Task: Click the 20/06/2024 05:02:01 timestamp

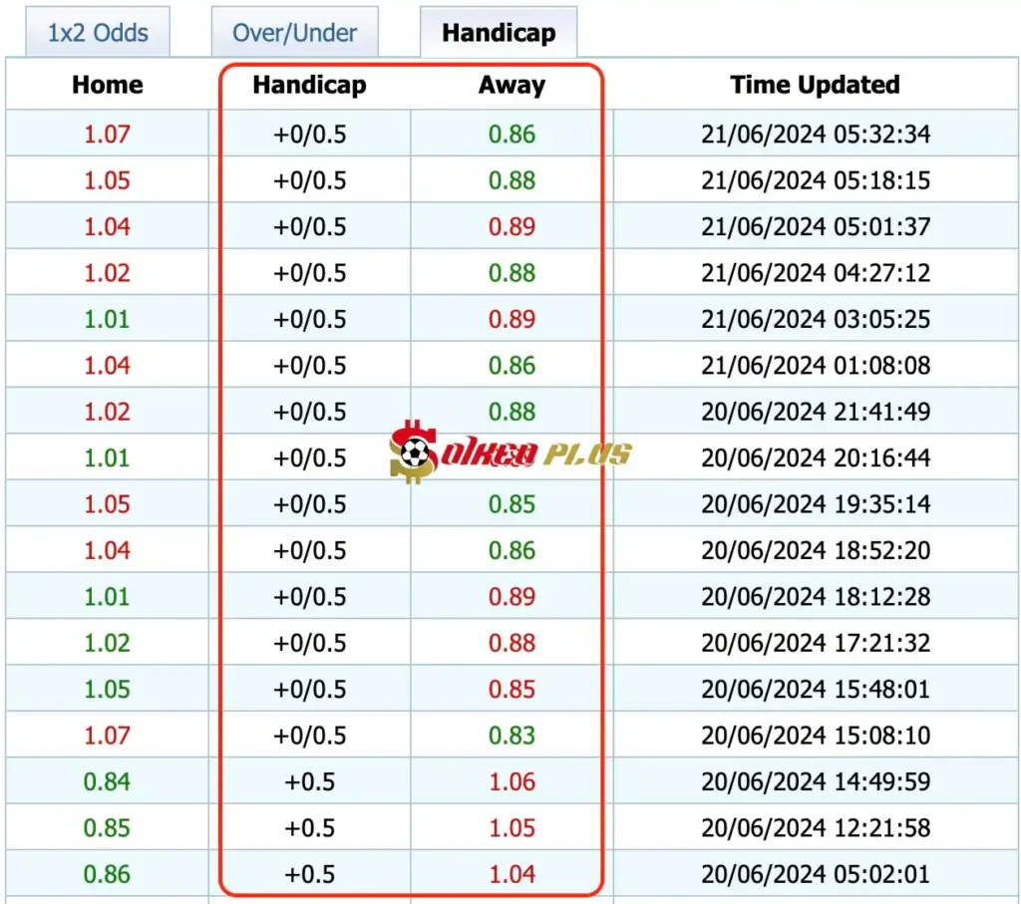Action: (x=815, y=874)
